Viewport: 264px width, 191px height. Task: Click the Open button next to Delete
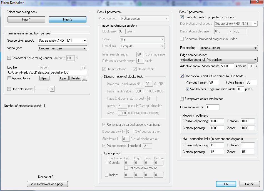tap(64, 78)
